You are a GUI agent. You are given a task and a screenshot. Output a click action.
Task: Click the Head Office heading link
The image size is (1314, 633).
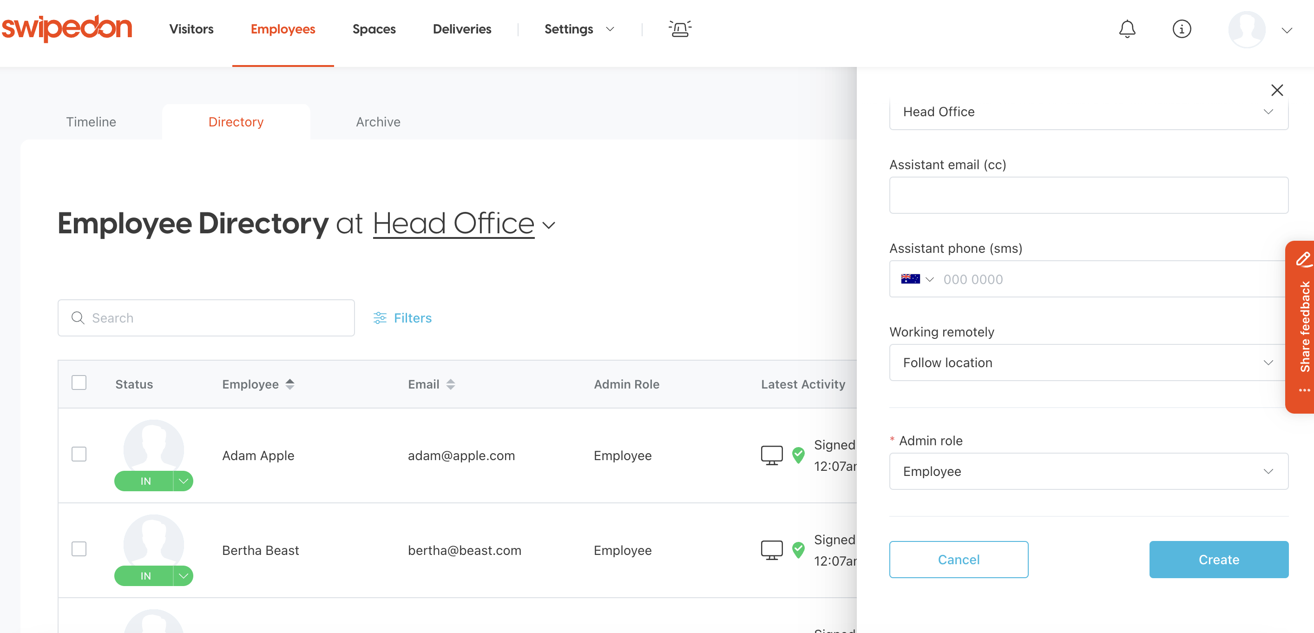coord(453,224)
